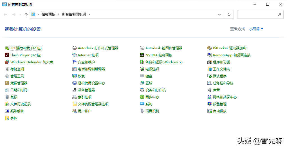
Task: Click the Flash Player icon
Action: (7, 55)
